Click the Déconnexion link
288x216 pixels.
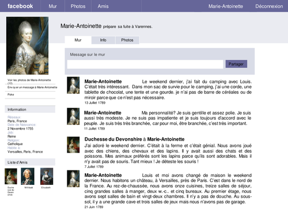pos(269,6)
